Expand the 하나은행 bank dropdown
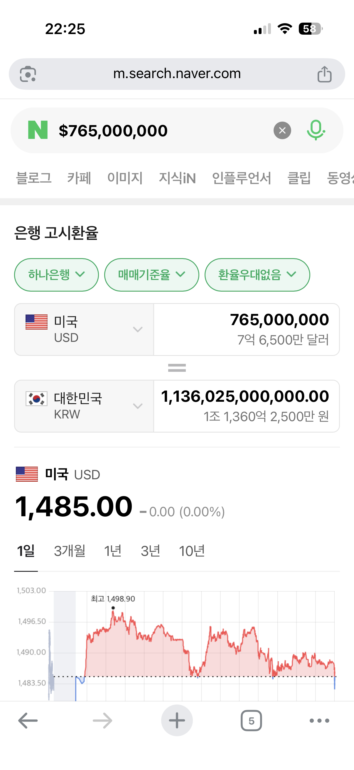Screen dimensions: 354x770 pyautogui.click(x=56, y=275)
